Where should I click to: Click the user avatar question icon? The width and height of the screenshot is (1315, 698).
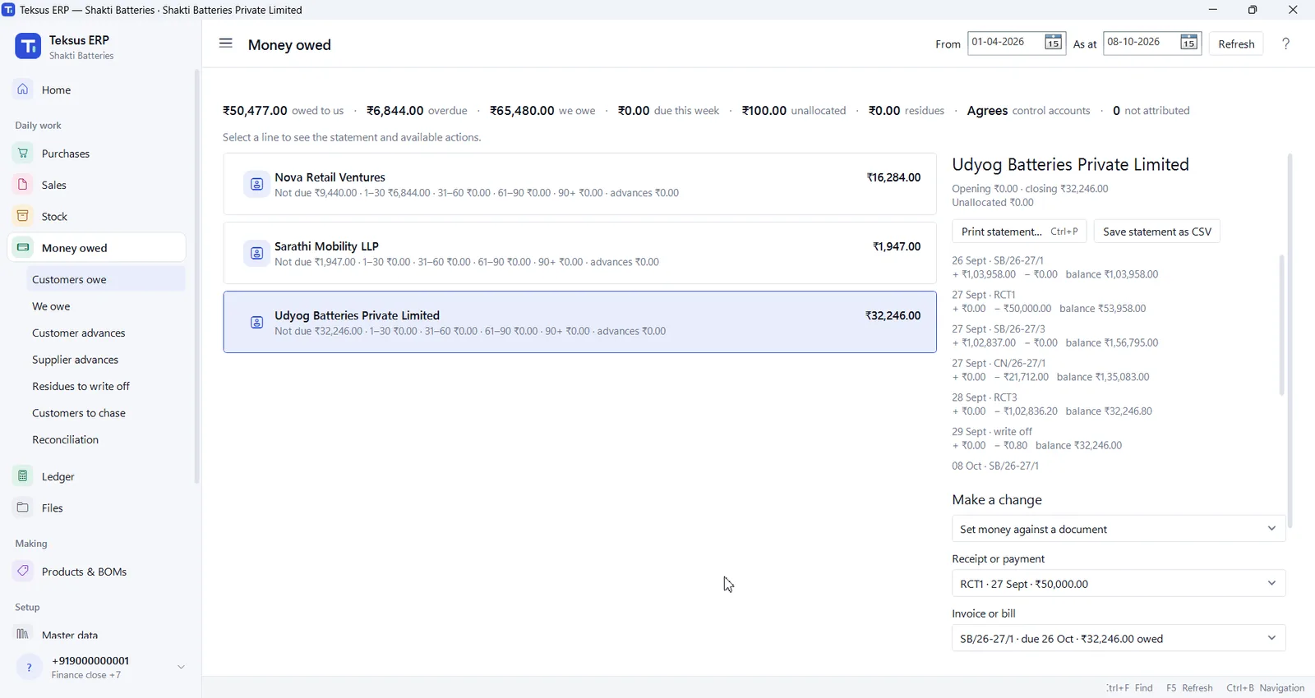[29, 668]
